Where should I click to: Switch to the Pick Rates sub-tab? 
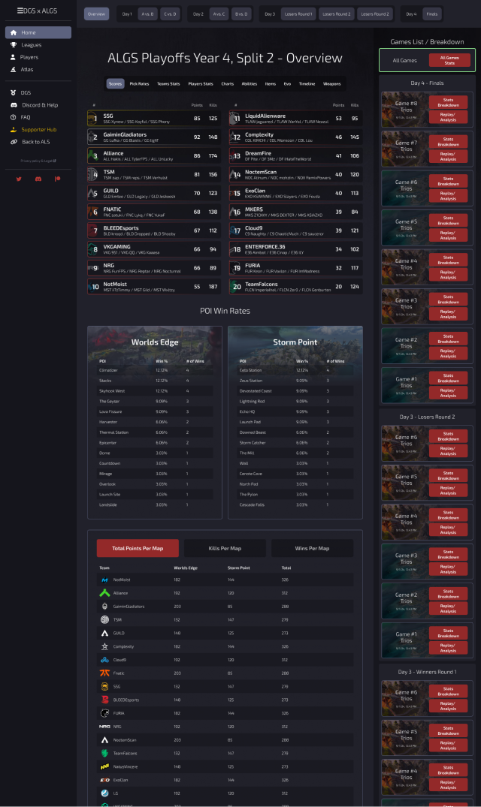139,83
